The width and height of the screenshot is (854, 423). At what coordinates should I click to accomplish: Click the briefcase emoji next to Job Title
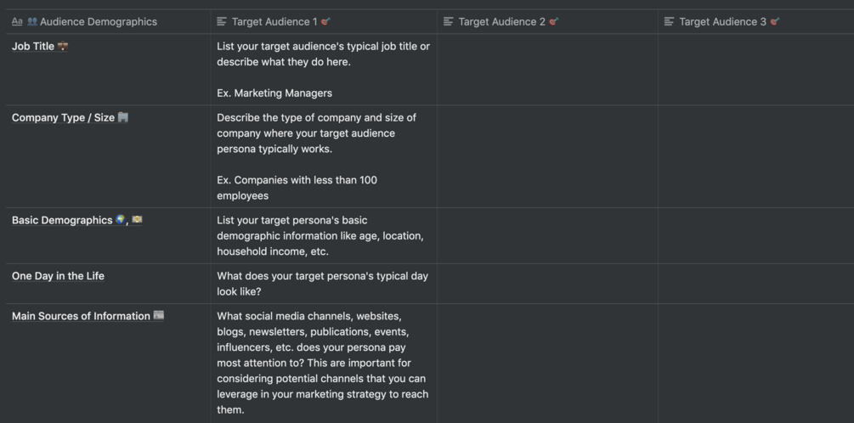[x=63, y=47]
